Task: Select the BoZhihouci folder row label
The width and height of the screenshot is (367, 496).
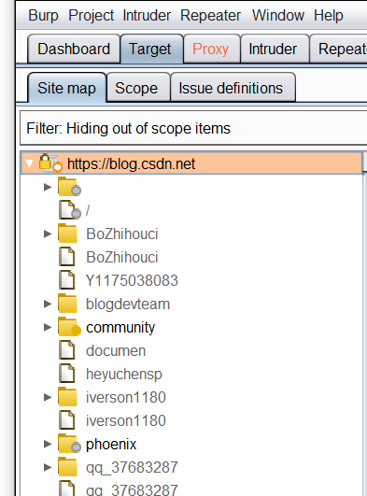Action: pyautogui.click(x=121, y=234)
